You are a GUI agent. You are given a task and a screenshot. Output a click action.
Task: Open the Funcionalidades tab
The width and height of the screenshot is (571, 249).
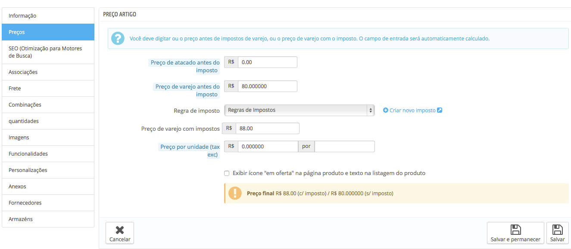pyautogui.click(x=48, y=154)
